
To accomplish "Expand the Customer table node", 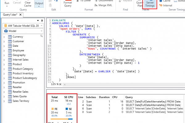I will pos(4,42).
